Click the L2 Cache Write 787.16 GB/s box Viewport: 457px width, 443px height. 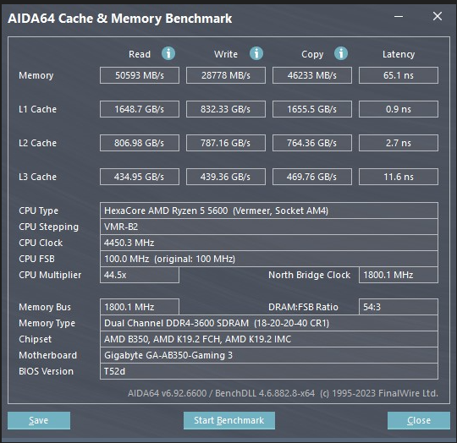[226, 143]
